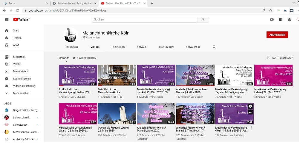This screenshot has width=300, height=156.
Task: Open title 2. Musikalische Verkündigung Judika
Action: (x=75, y=91)
